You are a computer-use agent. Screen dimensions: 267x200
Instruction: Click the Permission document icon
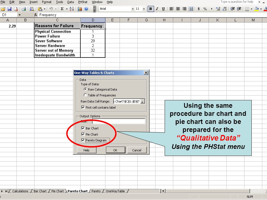tap(16, 9)
